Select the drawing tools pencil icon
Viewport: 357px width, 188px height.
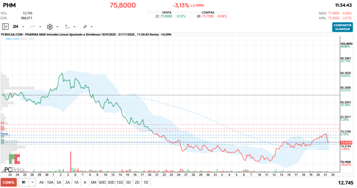(x=85, y=27)
